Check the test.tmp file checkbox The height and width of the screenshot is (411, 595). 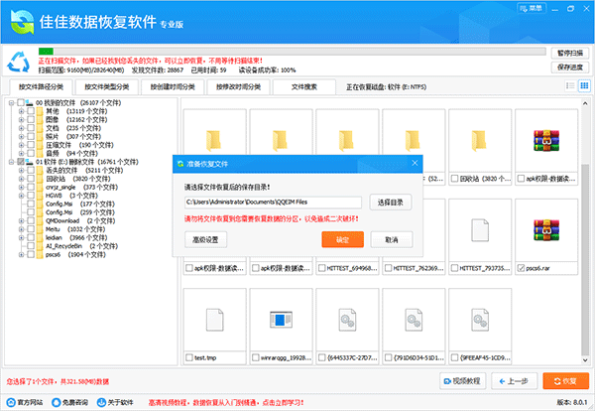pos(189,357)
